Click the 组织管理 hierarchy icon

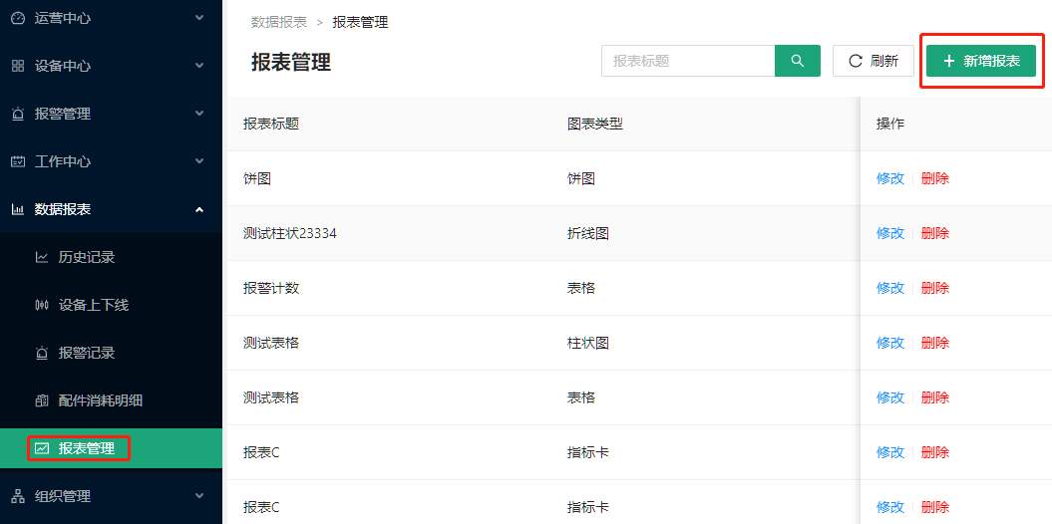[17, 496]
